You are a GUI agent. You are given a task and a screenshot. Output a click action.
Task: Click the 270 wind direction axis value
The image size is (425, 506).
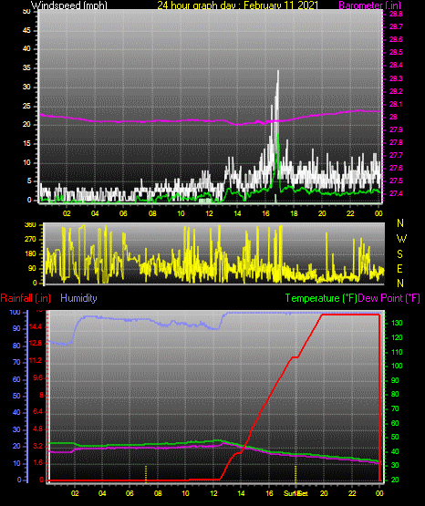[x=30, y=240]
